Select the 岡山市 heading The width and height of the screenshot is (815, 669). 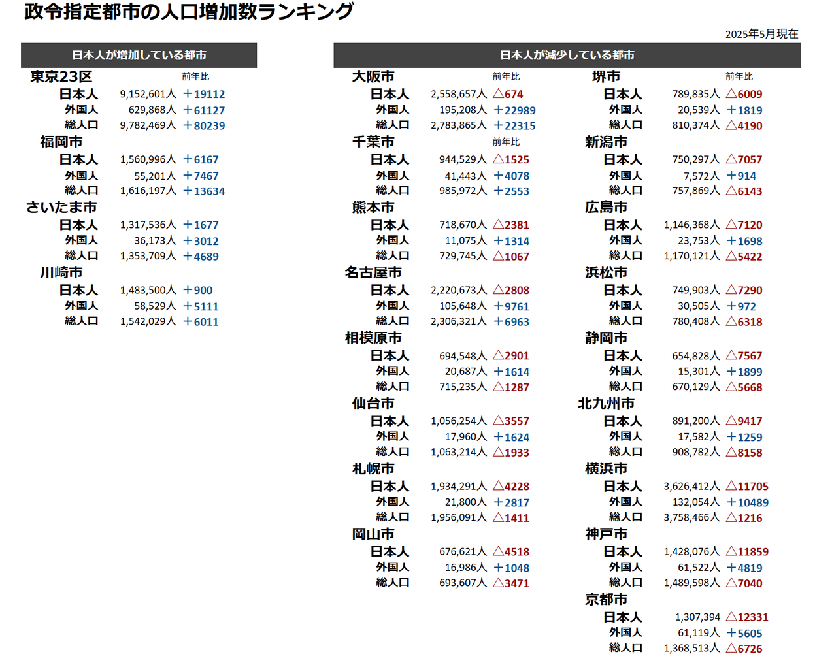click(x=373, y=534)
